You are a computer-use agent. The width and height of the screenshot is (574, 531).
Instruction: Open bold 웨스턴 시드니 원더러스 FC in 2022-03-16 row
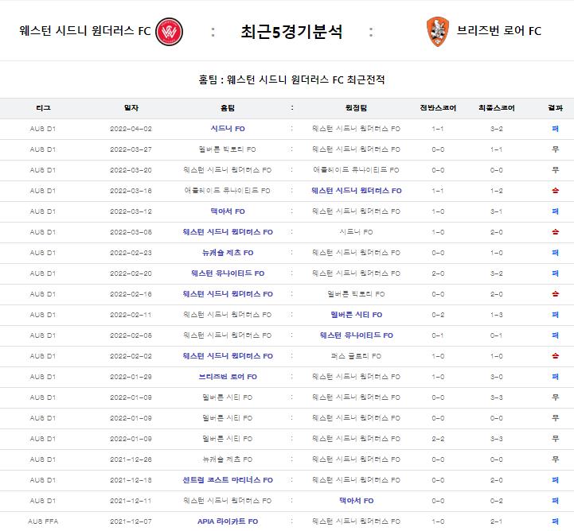pos(356,191)
